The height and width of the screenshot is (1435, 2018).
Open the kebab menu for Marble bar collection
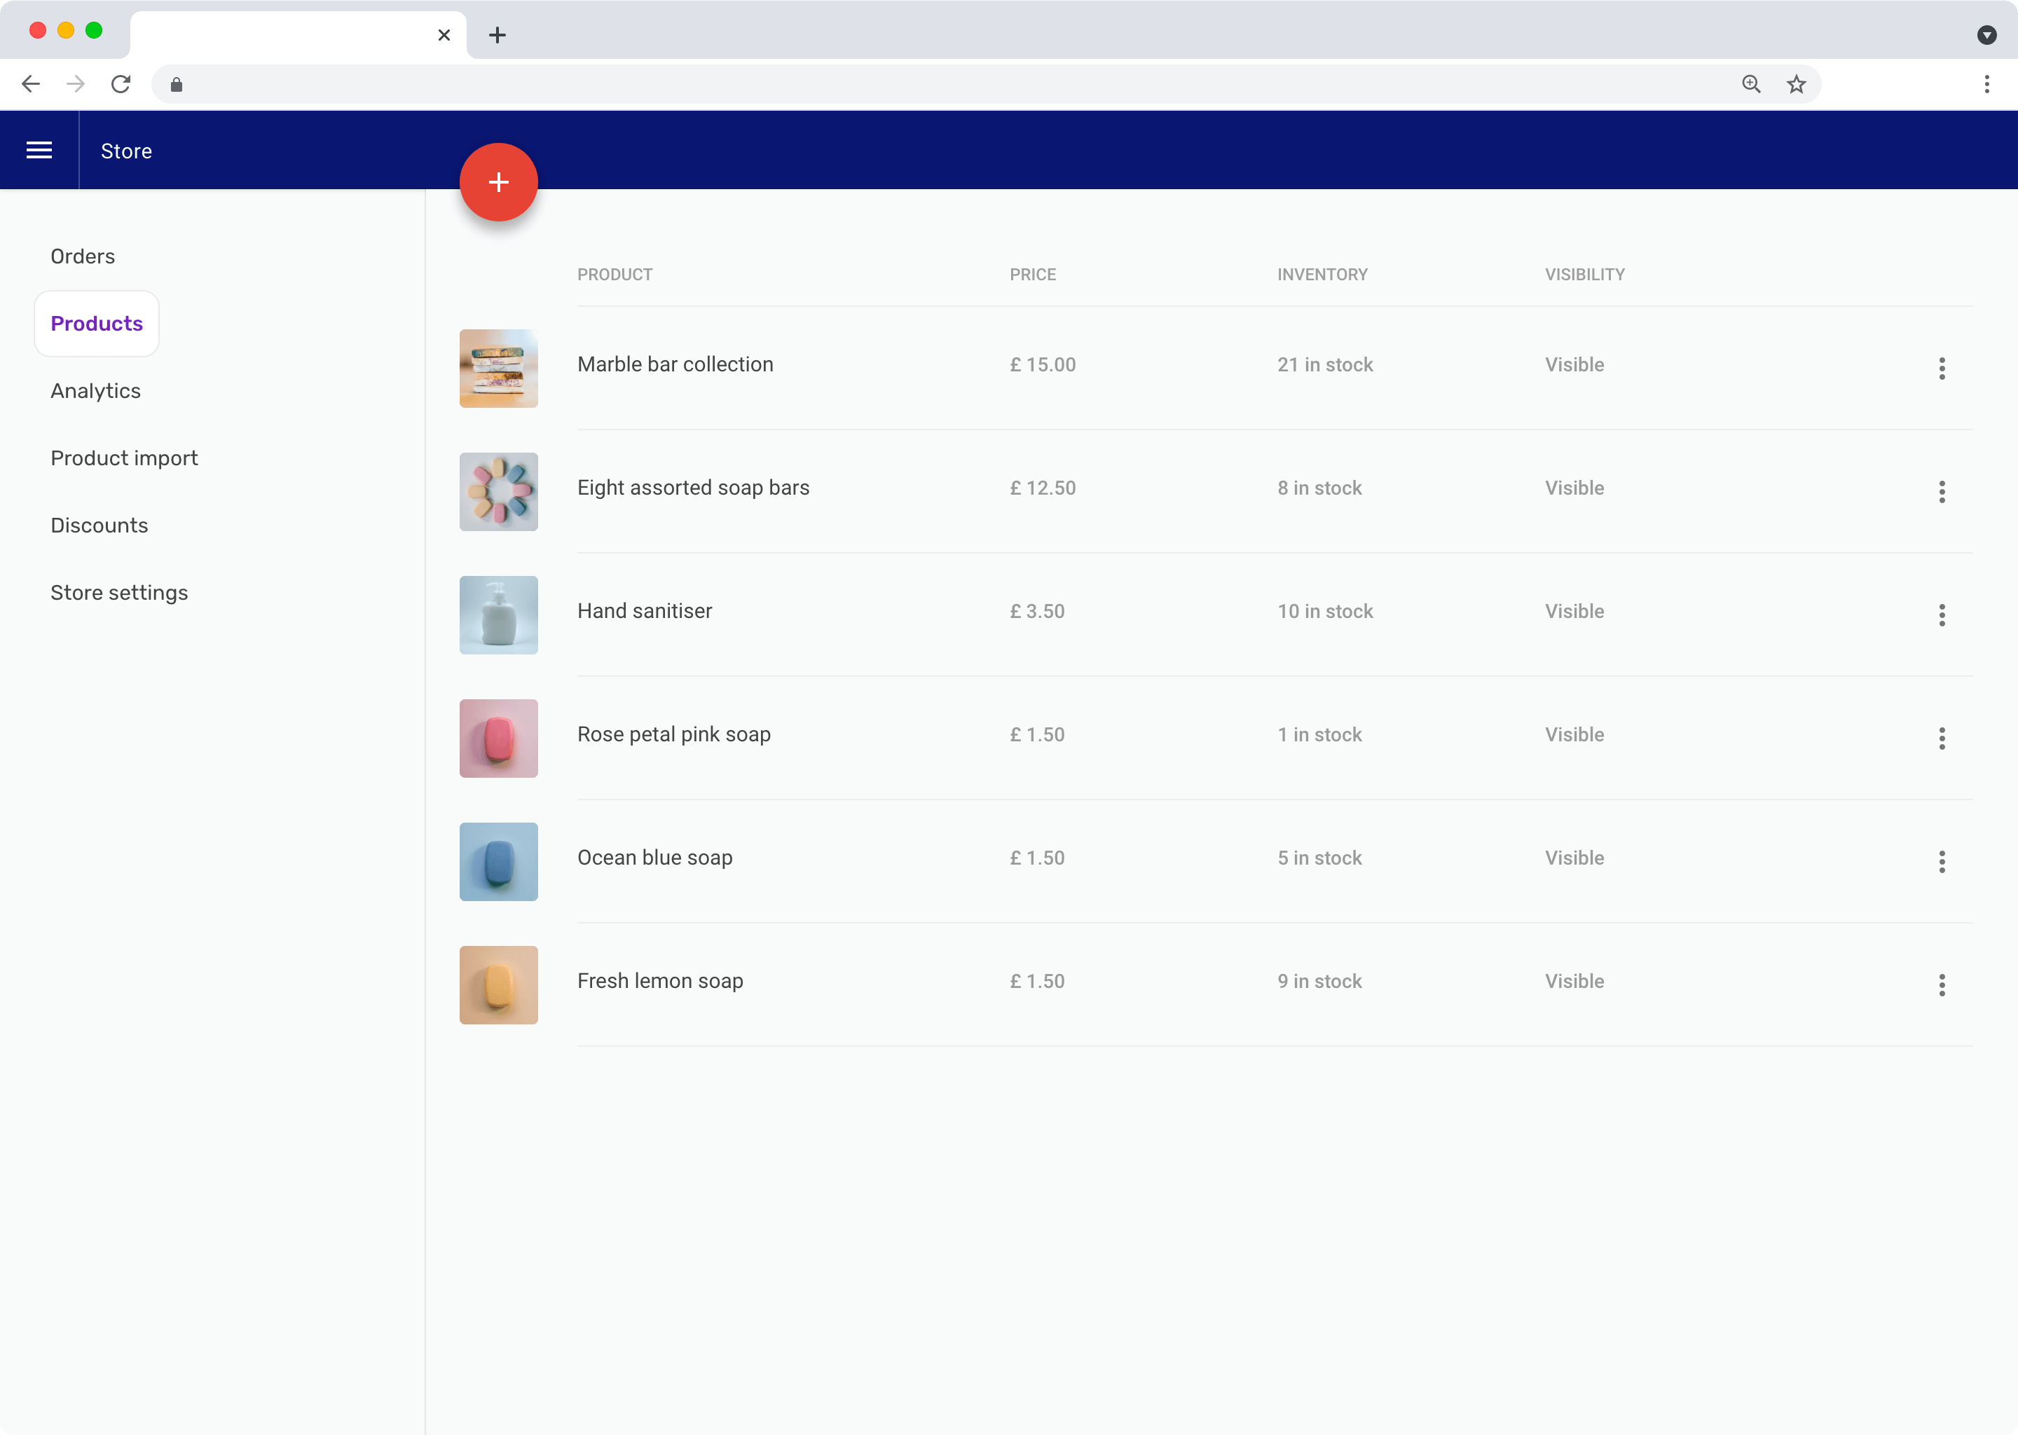coord(1941,369)
